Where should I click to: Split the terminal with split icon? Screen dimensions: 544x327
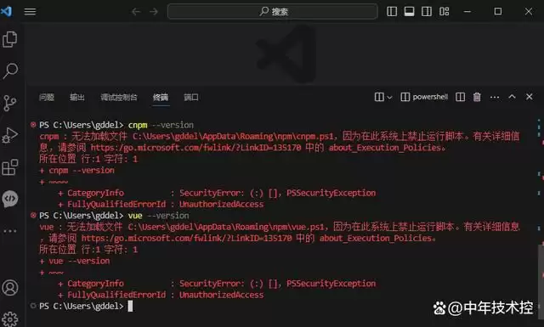tap(460, 97)
